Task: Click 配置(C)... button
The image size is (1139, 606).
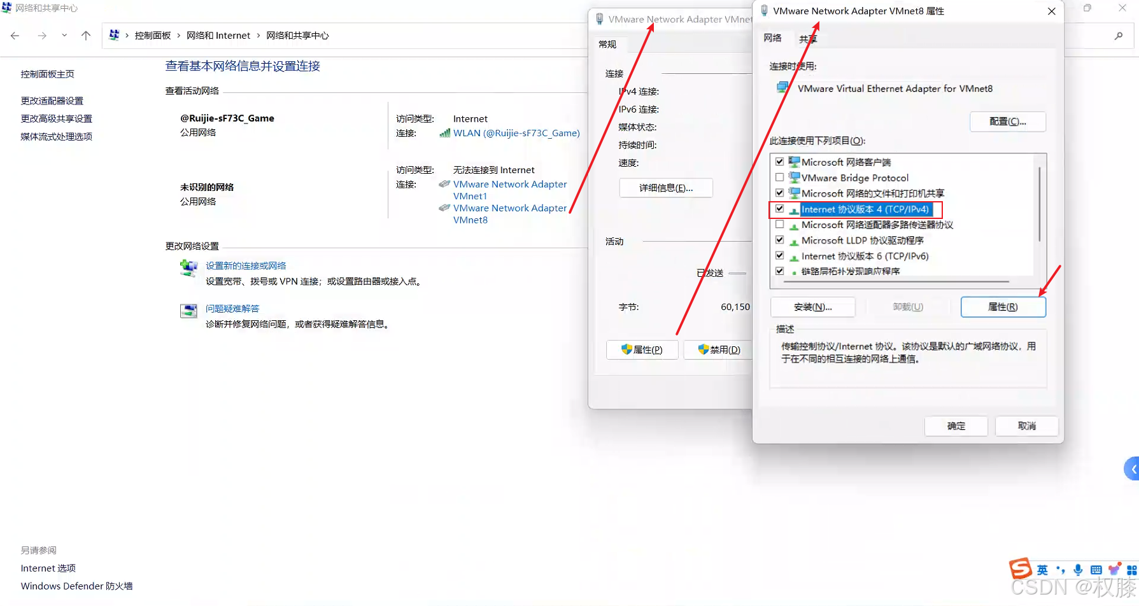Action: [1008, 122]
